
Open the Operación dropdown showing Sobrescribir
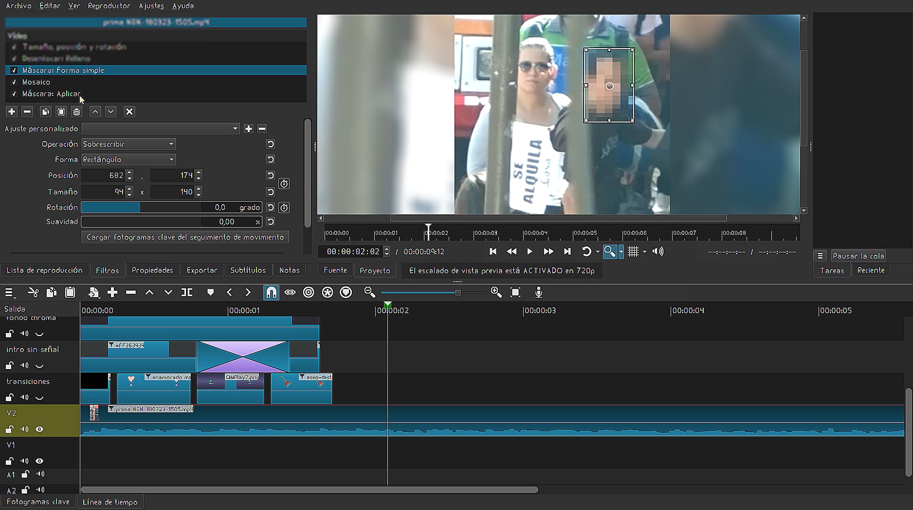[x=128, y=144]
